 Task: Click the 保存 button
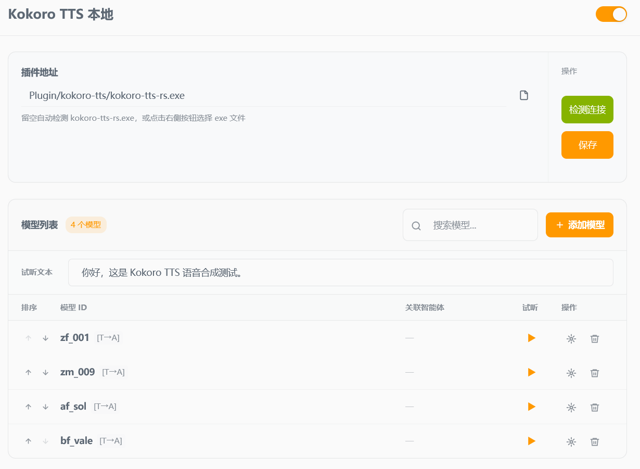click(587, 145)
